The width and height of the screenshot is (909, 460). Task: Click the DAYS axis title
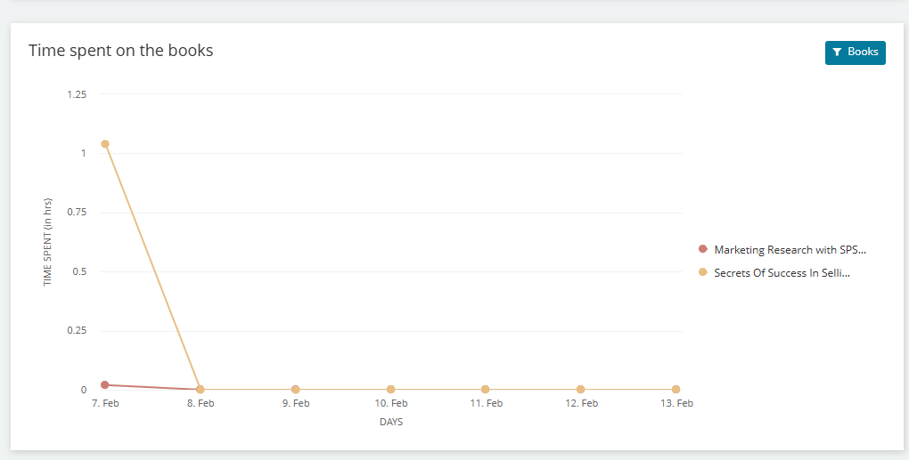pos(390,423)
